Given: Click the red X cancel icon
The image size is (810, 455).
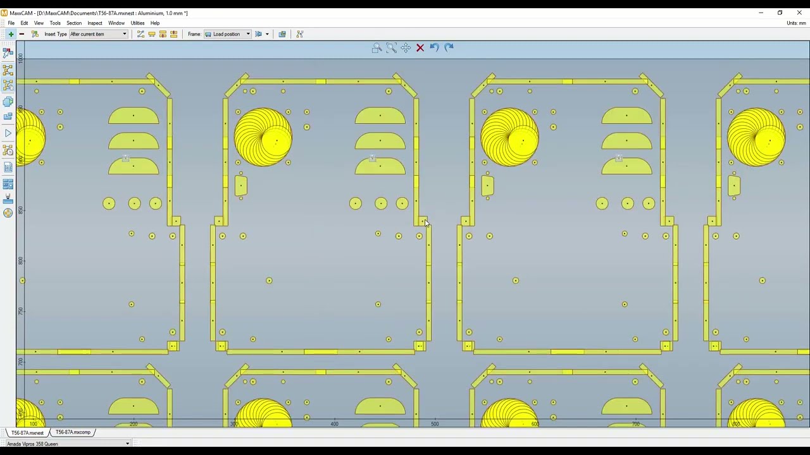Looking at the screenshot, I should click(x=420, y=48).
